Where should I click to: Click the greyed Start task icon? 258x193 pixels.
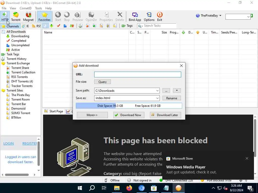58,16
